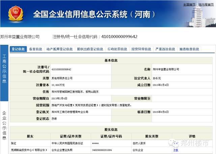Click the 住所 address value

[x=75, y=92]
